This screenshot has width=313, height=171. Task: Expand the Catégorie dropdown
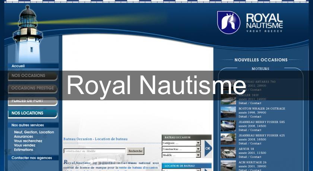pos(181,143)
